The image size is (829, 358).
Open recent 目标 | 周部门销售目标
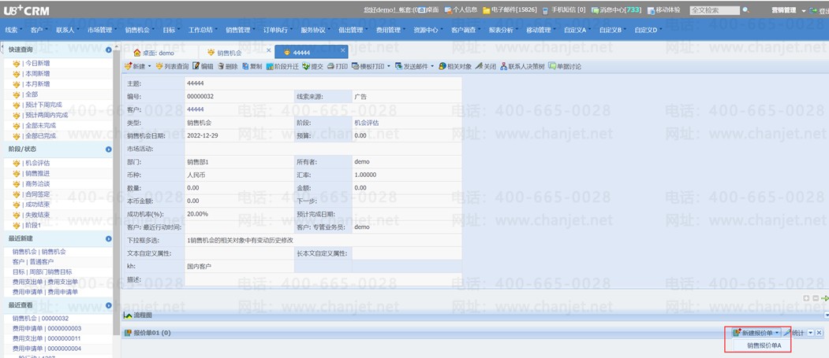pos(43,271)
